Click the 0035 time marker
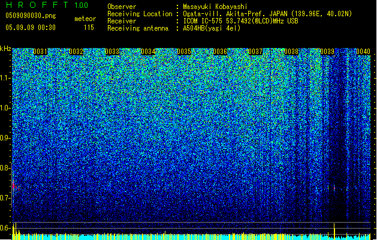This screenshot has width=377, height=240. pos(184,52)
